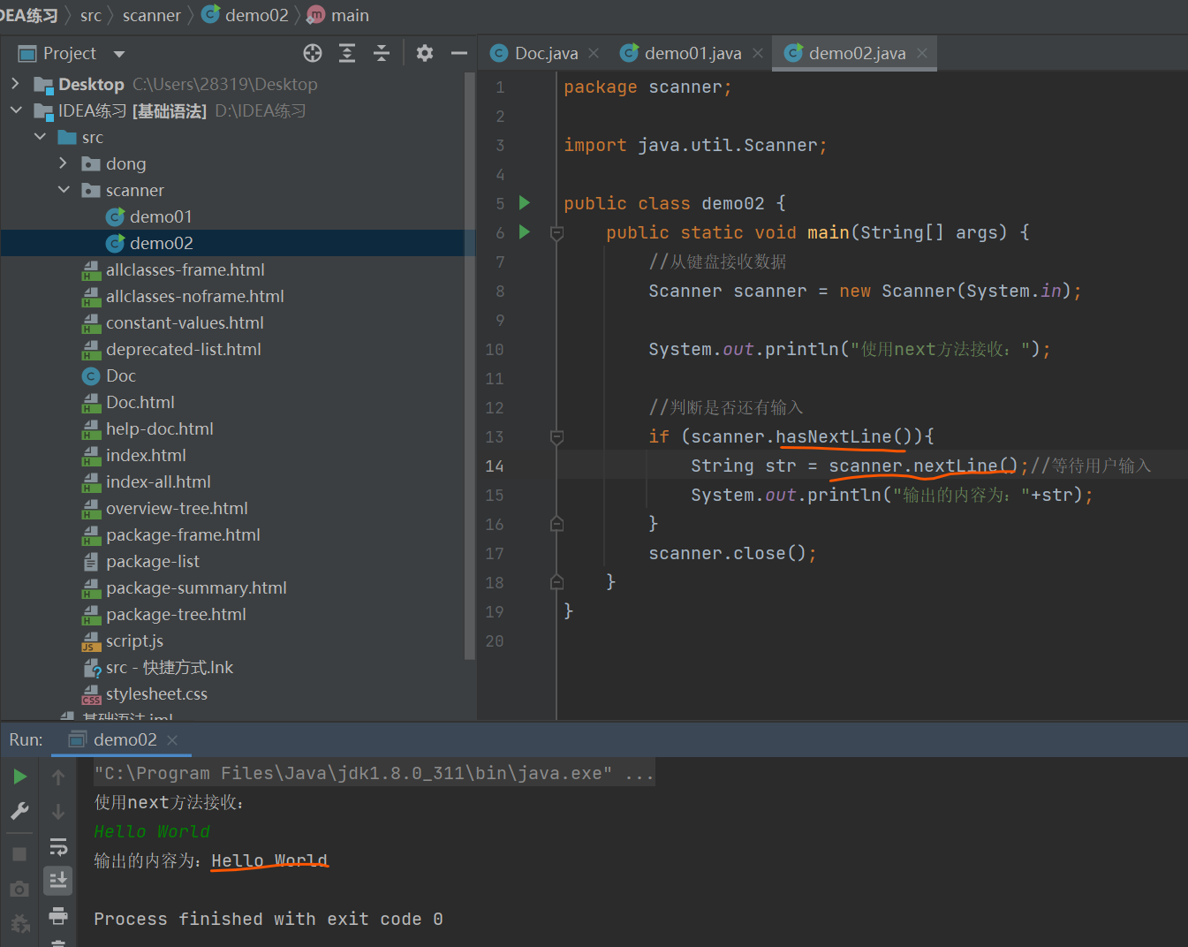This screenshot has height=947, width=1188.
Task: Click the run gutter arrow beside main method
Action: pos(525,231)
